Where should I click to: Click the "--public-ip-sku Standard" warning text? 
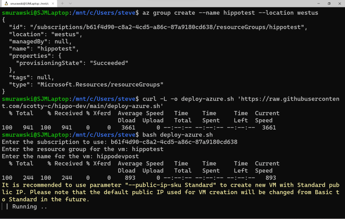coord(170,185)
